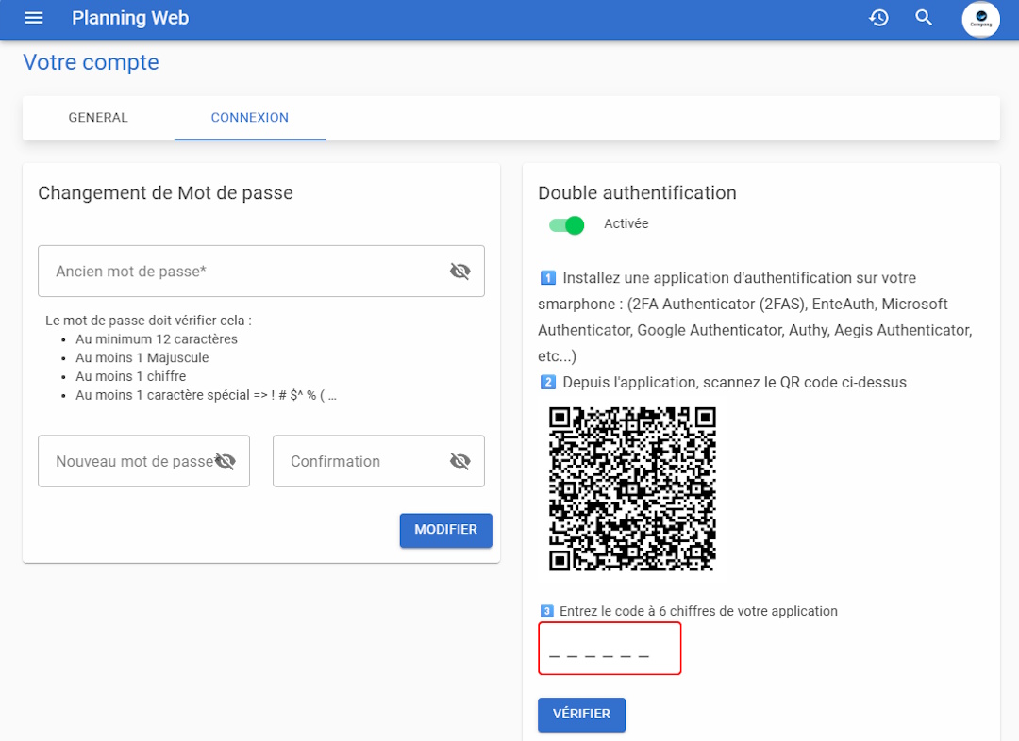Click the 'caractère spécial' password rule
1019x741 pixels.
click(x=206, y=396)
